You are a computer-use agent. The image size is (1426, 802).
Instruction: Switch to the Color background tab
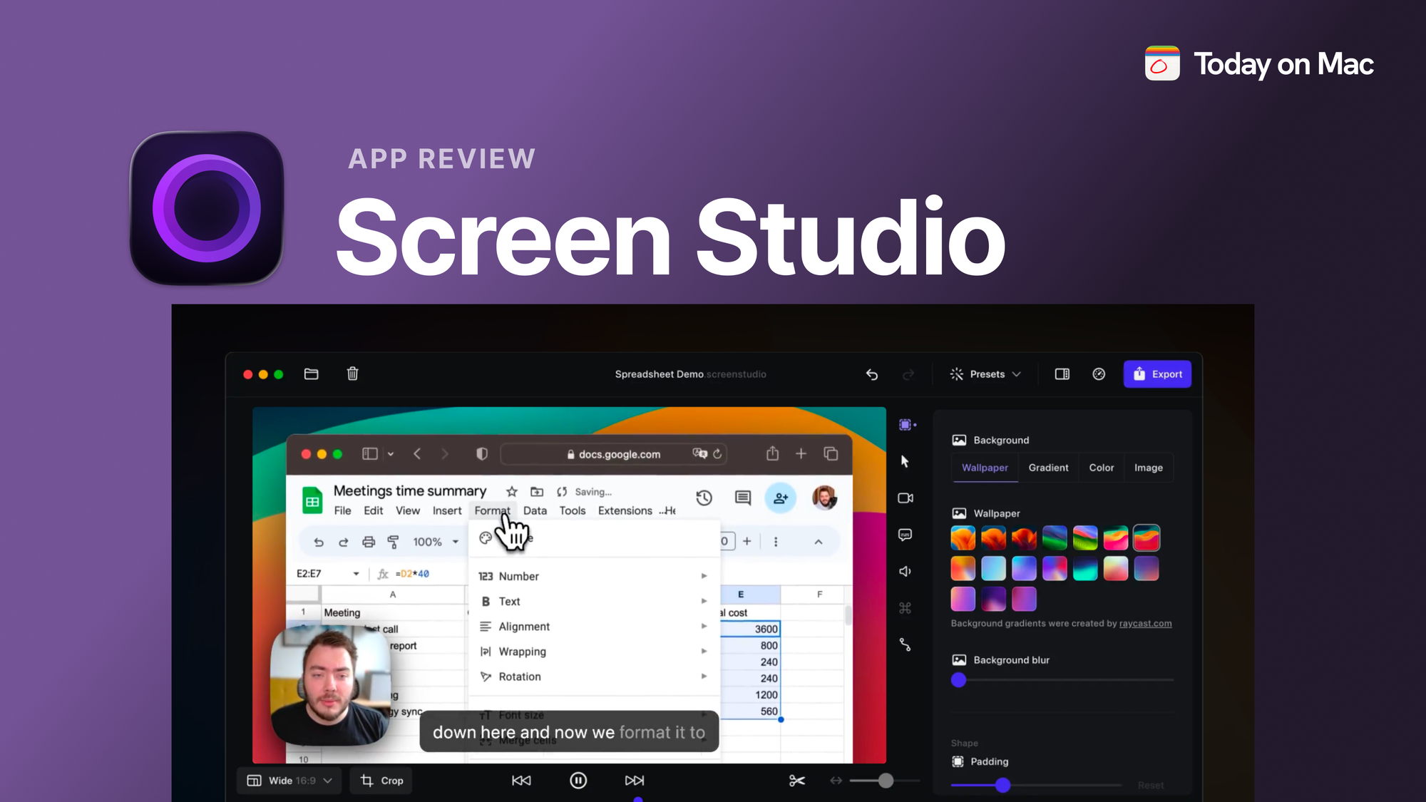click(1101, 468)
